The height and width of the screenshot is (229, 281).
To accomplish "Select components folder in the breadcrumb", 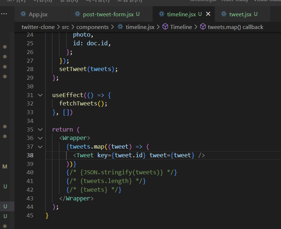I will (x=92, y=27).
